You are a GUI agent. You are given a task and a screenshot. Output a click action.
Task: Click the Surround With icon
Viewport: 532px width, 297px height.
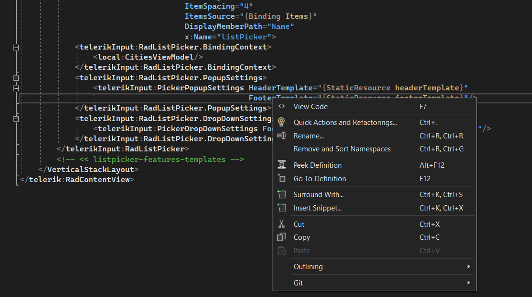(282, 195)
